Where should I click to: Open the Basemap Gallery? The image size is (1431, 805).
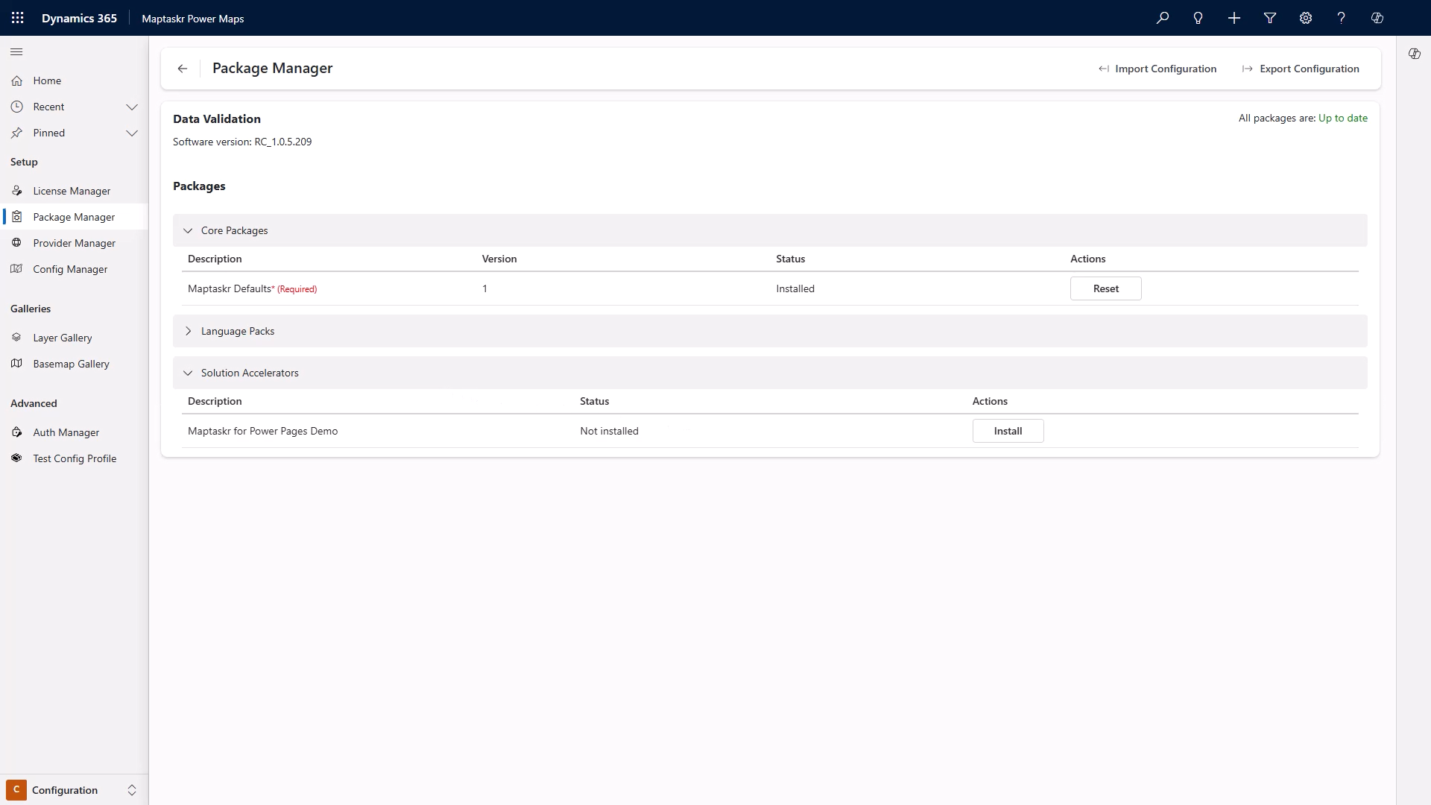pos(72,363)
